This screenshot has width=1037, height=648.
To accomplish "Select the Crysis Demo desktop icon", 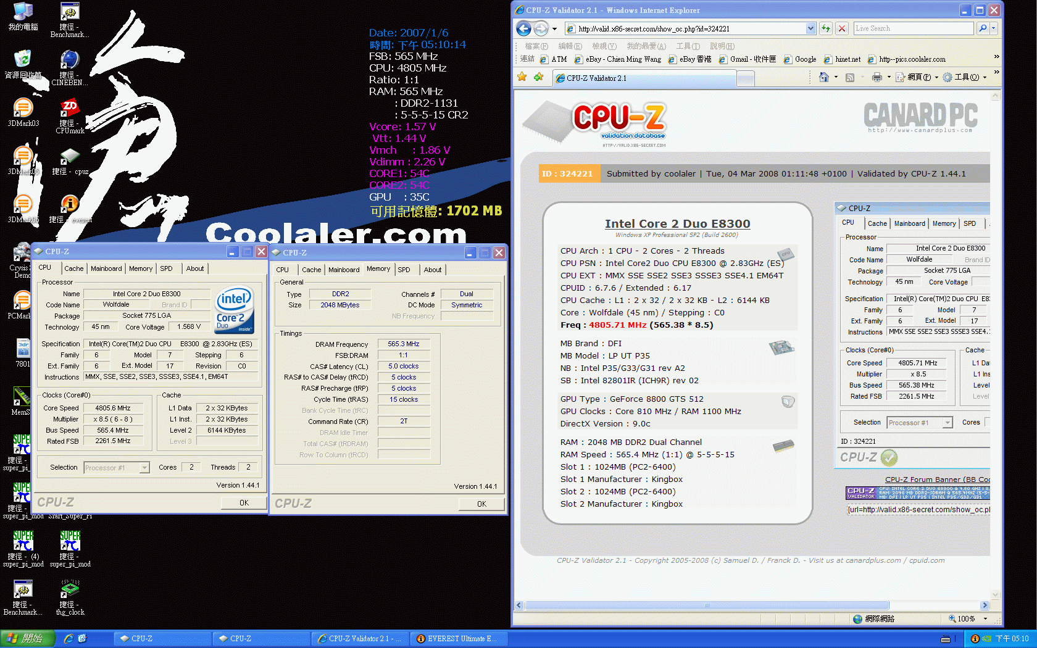I will coord(22,260).
